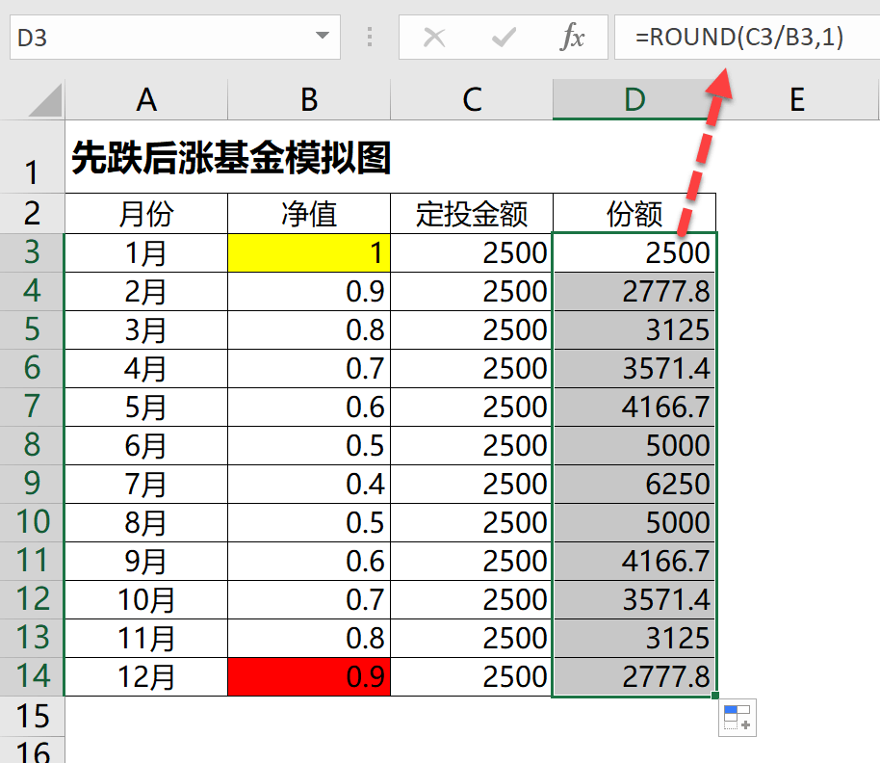Image resolution: width=880 pixels, height=763 pixels.
Task: Click the 定投金额 header cell
Action: coord(472,213)
